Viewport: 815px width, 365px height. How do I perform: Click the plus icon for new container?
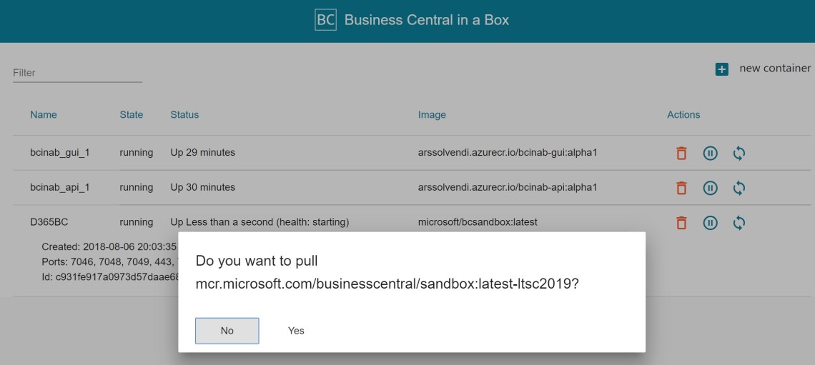[722, 69]
